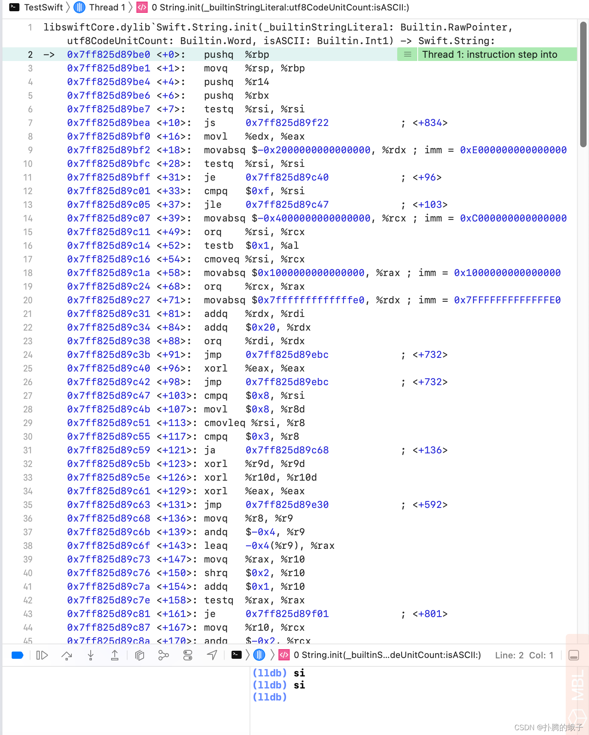589x735 pixels.
Task: Click the line number 24 gutter
Action: click(28, 355)
